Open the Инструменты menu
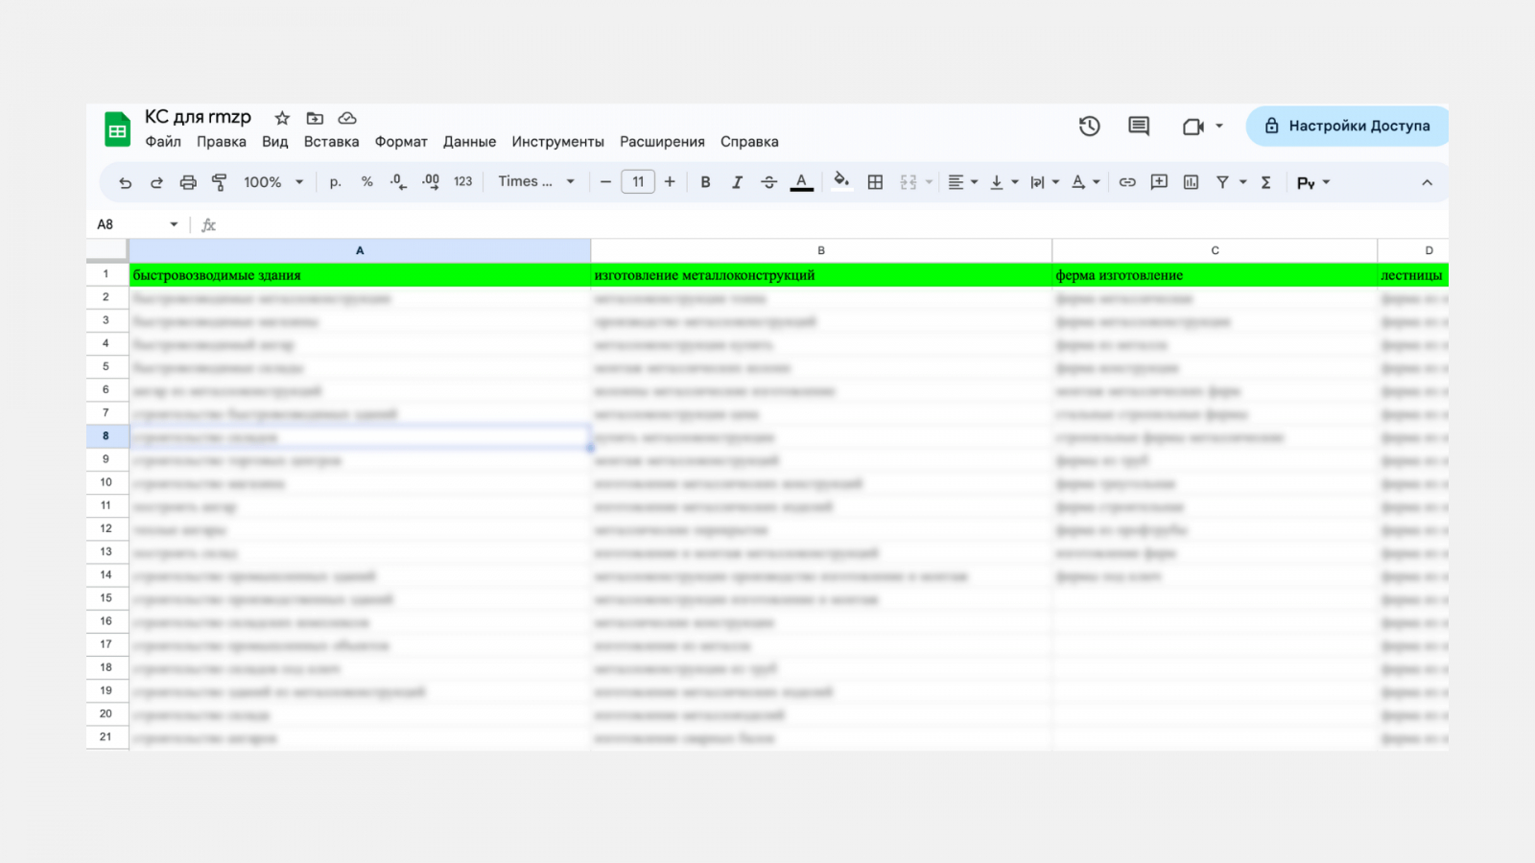 point(557,142)
